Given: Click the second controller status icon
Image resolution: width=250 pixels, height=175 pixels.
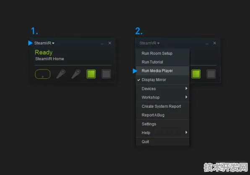Looking at the screenshot, I should coord(76,74).
